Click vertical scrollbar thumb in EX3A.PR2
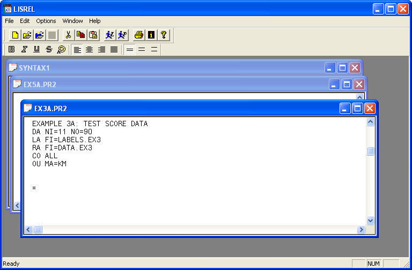412x270 pixels. [x=370, y=151]
